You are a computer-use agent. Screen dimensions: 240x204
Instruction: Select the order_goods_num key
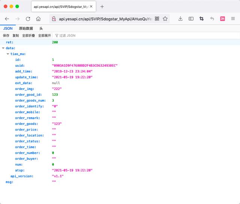pos(30,100)
